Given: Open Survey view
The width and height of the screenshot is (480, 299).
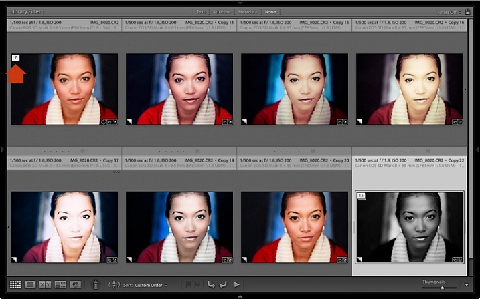Looking at the screenshot, I should pyautogui.click(x=60, y=285).
